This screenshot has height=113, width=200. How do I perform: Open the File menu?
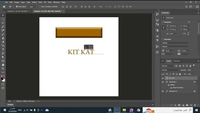[6, 2]
